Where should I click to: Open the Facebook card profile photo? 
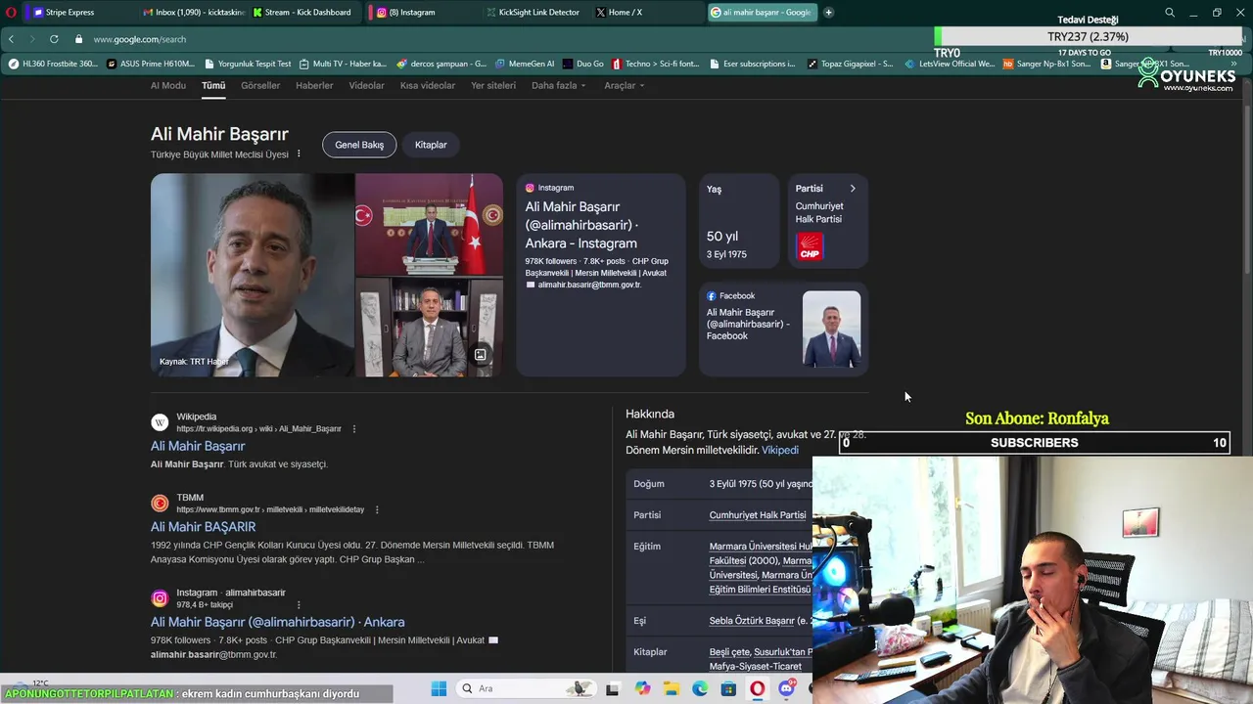click(831, 330)
